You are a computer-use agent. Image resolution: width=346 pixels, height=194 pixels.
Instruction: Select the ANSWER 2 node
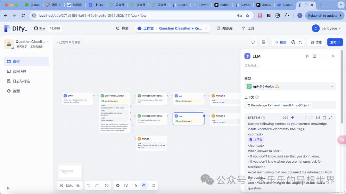225,99
